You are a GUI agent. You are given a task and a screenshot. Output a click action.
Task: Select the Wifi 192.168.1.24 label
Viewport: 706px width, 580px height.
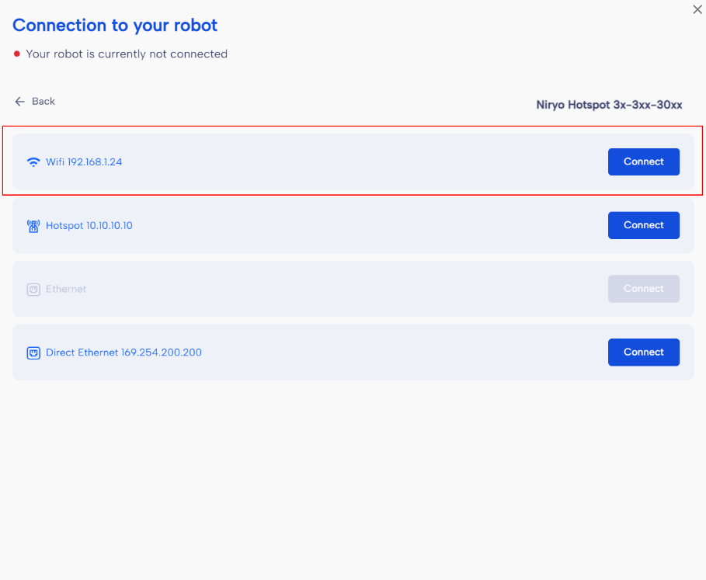pyautogui.click(x=84, y=162)
